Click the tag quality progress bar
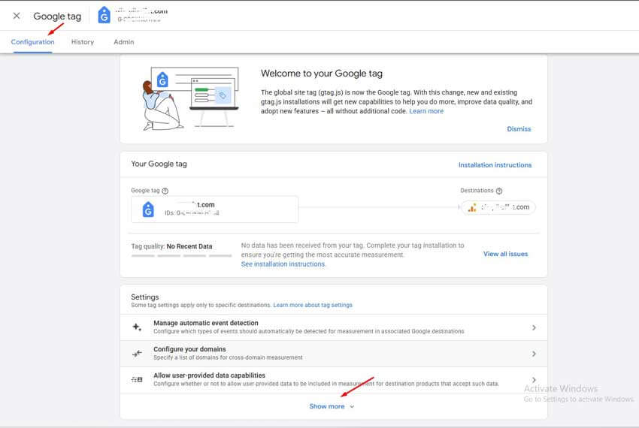This screenshot has width=639, height=428. (x=181, y=256)
